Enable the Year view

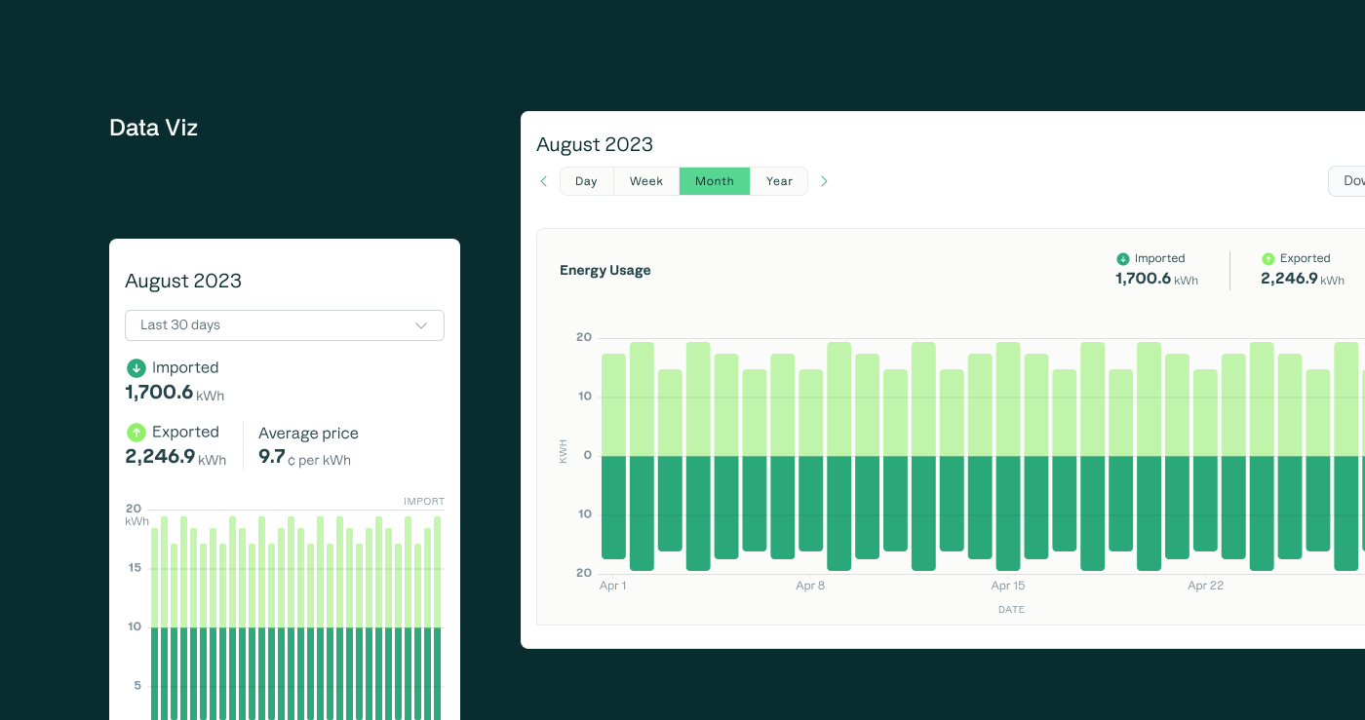(x=778, y=181)
